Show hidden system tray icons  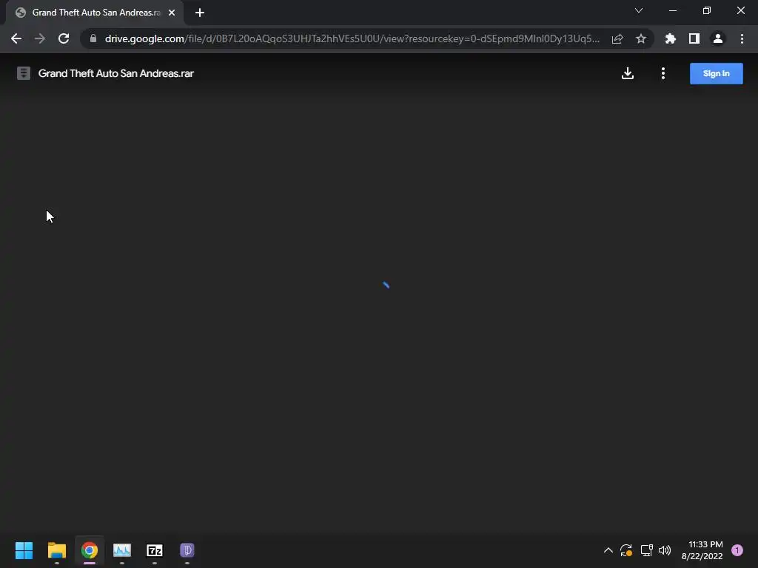(x=608, y=550)
